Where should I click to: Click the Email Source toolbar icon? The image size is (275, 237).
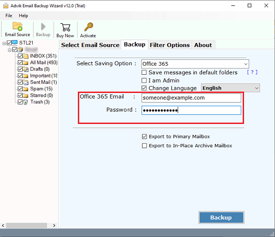[x=17, y=26]
